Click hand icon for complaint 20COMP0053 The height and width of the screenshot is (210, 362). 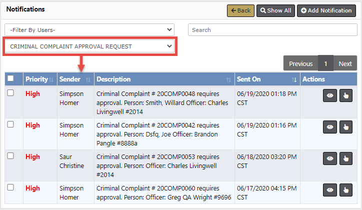[345, 158]
